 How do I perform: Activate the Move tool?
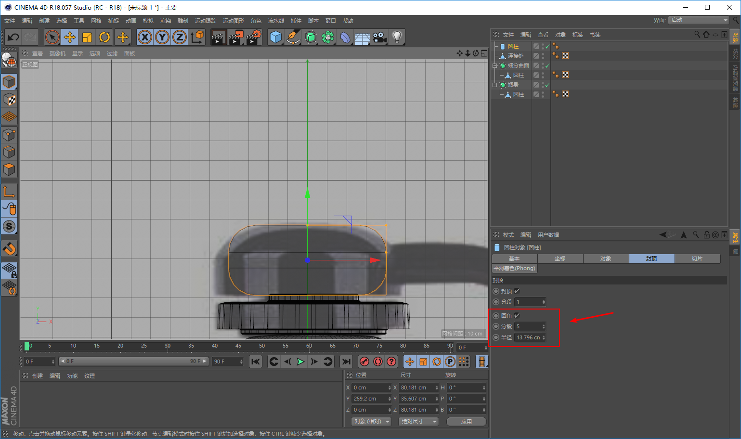(70, 37)
